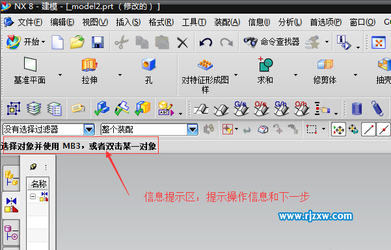Click the 开始 start button
Viewport: 391px width, 250px height.
coord(26,42)
